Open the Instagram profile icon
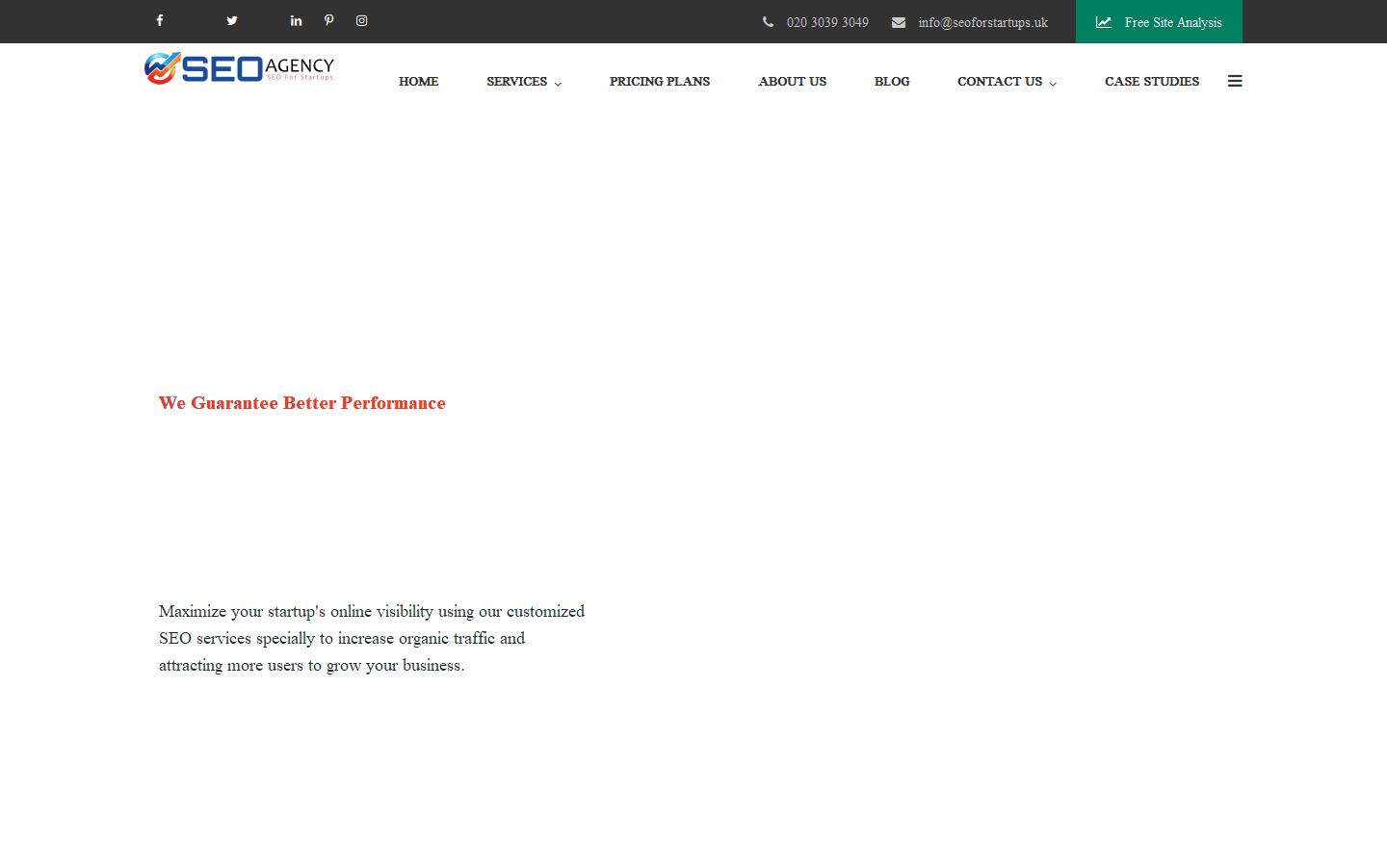Viewport: 1387px width, 866px height. point(361,20)
